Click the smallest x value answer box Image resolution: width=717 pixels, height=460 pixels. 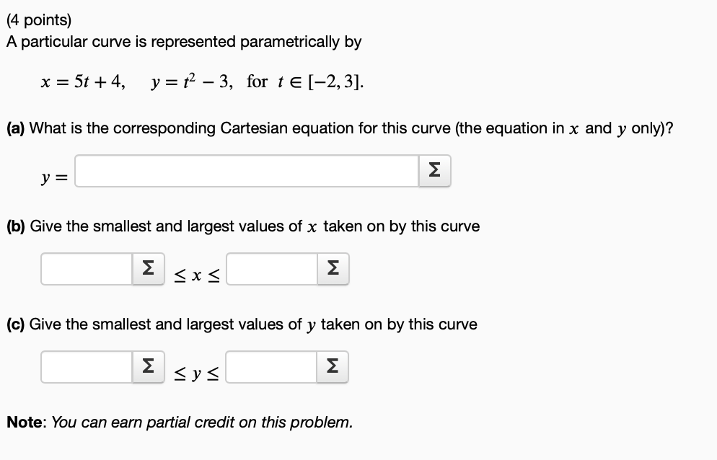[x=85, y=268]
